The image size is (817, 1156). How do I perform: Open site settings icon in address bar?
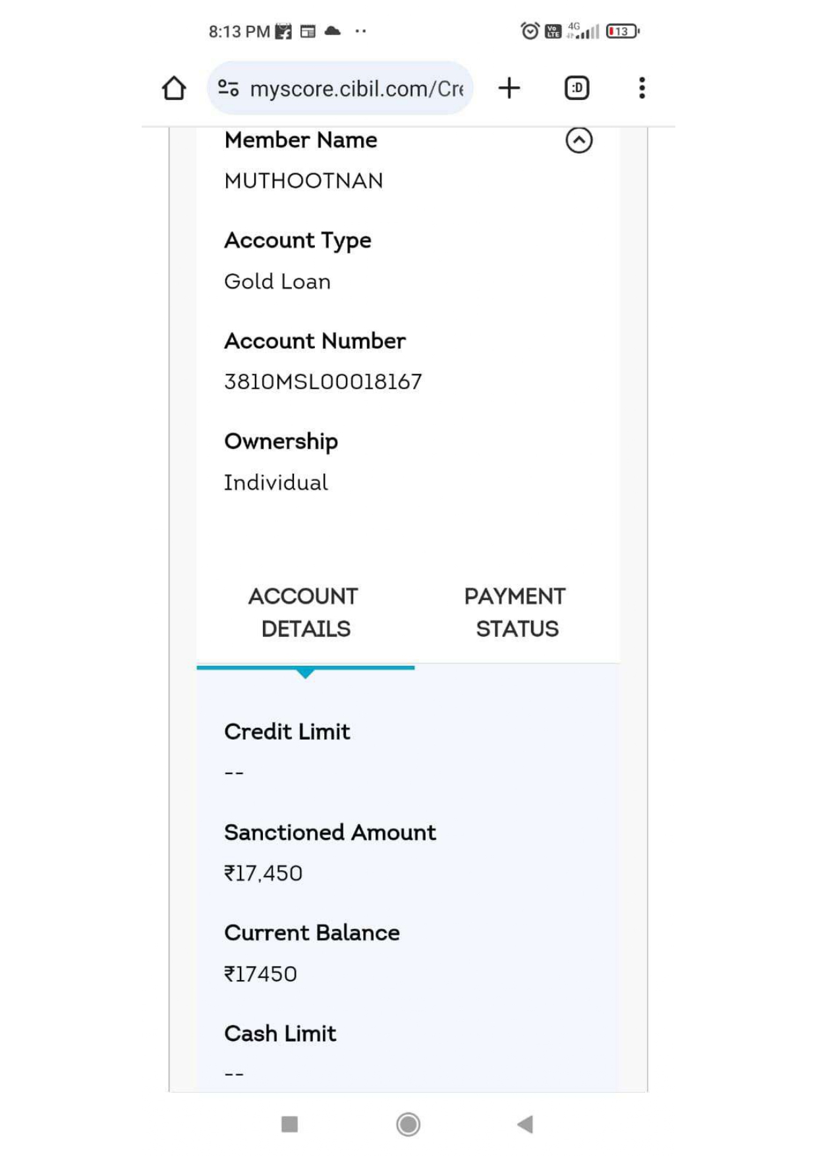click(x=228, y=88)
